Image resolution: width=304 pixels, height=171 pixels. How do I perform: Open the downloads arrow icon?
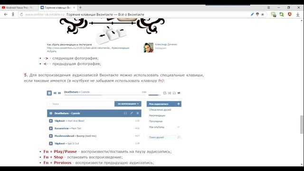click(x=298, y=15)
